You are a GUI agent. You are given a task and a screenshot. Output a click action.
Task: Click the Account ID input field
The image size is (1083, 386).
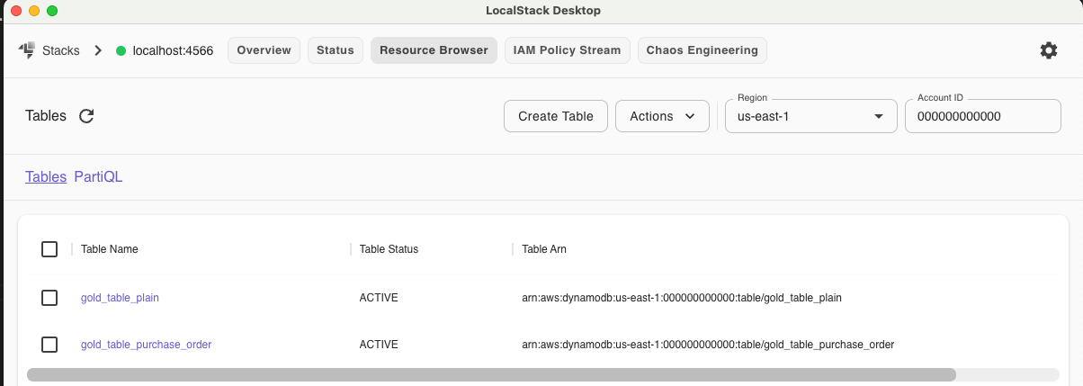coord(982,116)
